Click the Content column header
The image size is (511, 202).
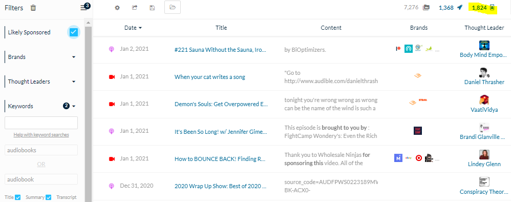(331, 28)
